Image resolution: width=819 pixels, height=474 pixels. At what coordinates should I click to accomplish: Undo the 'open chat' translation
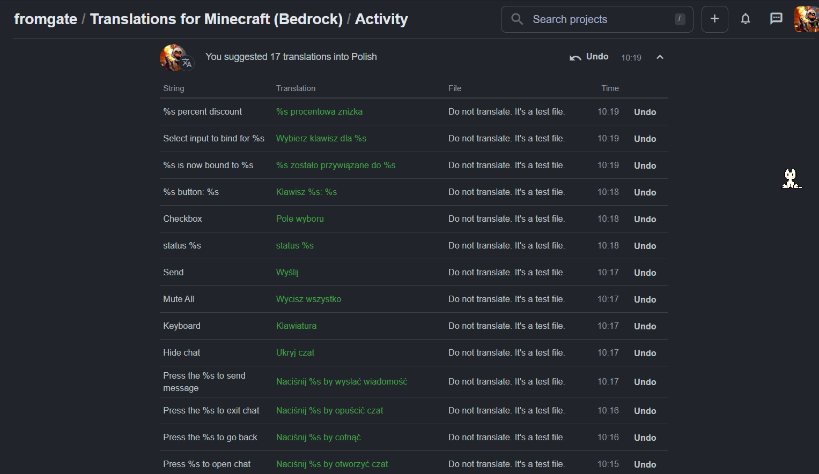pyautogui.click(x=645, y=464)
